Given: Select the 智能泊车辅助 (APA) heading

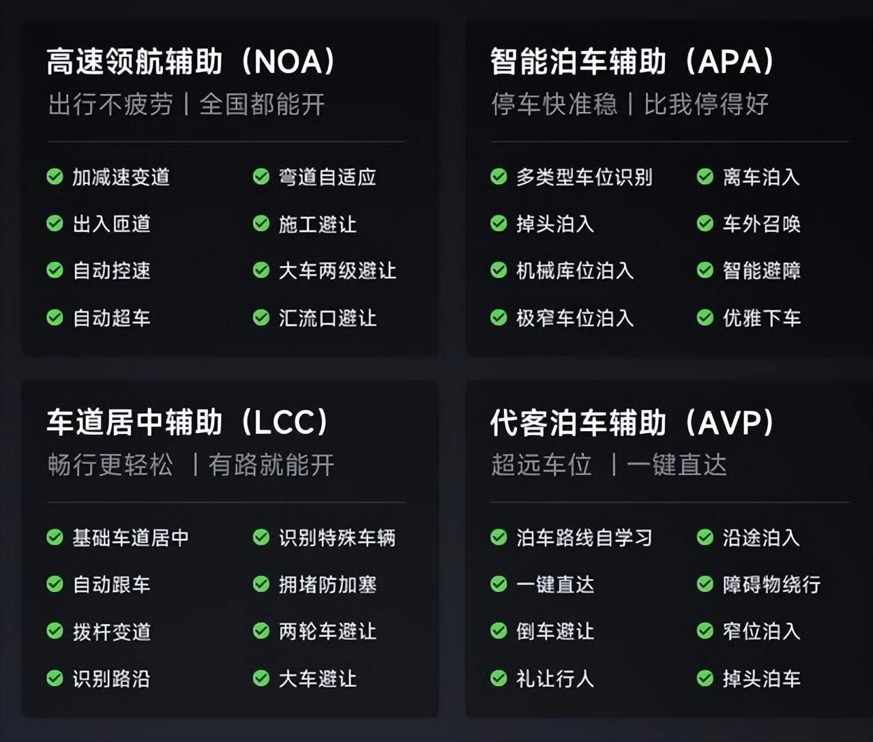Looking at the screenshot, I should click(x=633, y=61).
